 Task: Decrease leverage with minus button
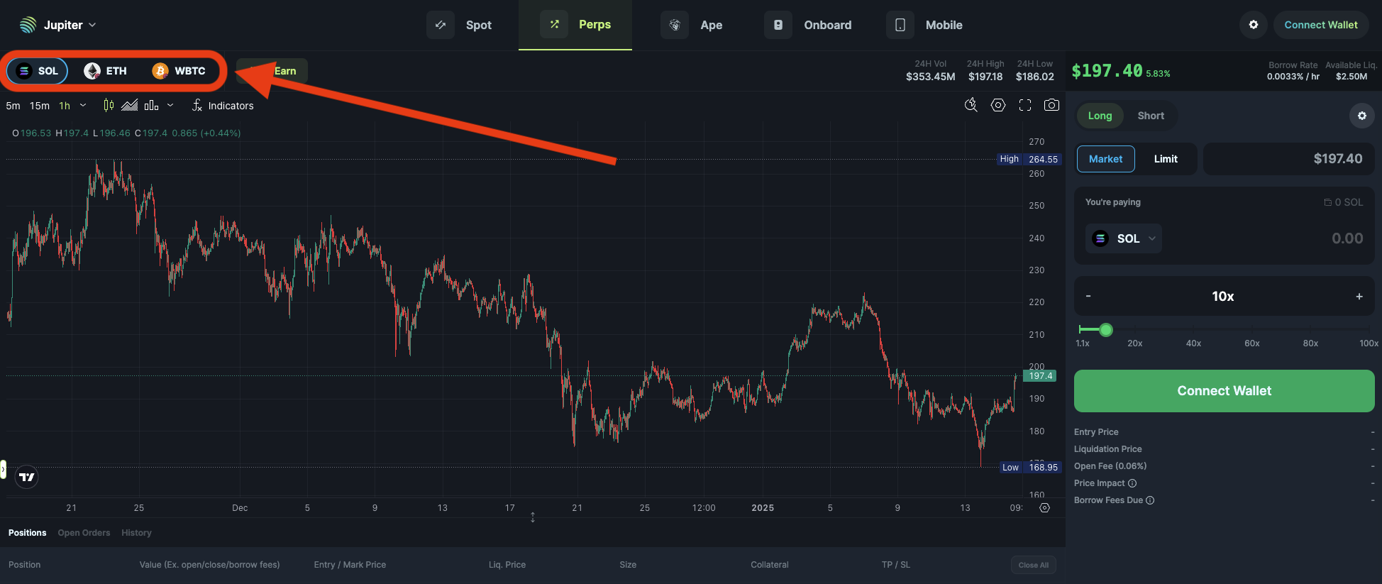[x=1088, y=296]
